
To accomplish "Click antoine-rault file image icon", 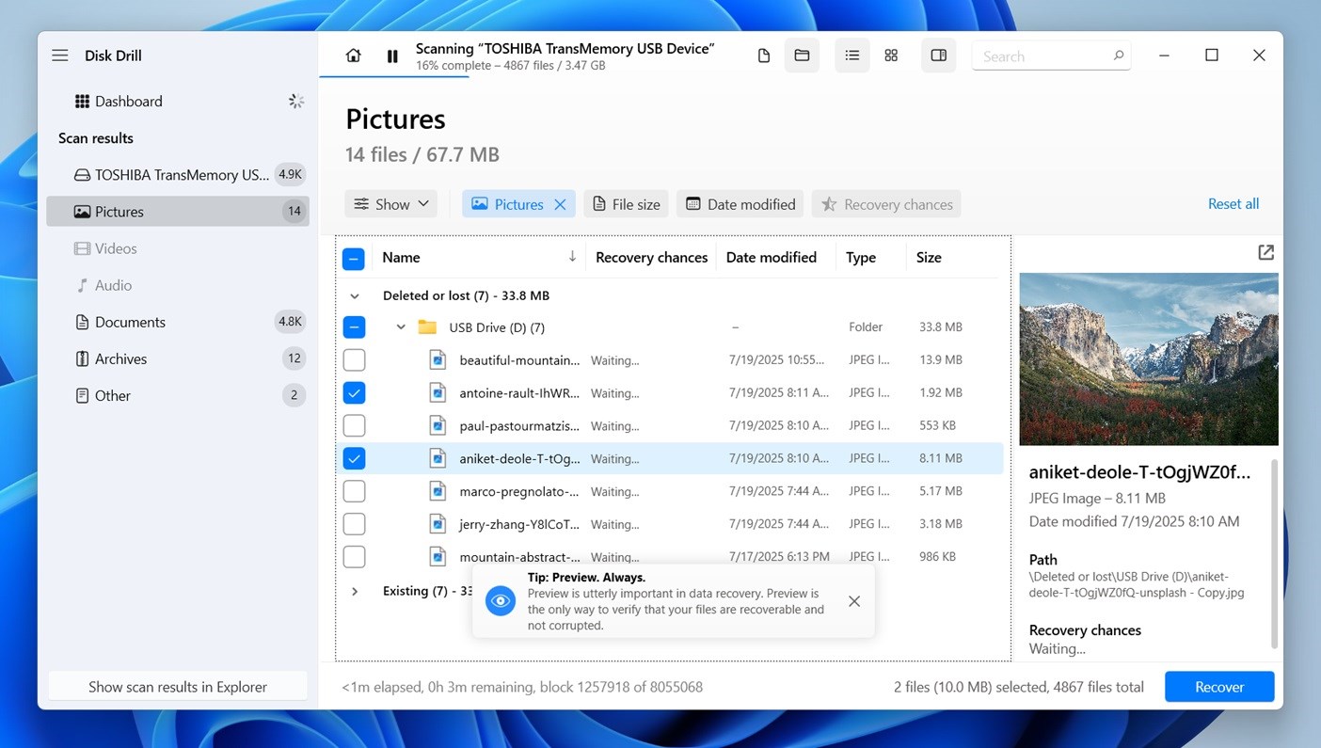I will (x=438, y=392).
